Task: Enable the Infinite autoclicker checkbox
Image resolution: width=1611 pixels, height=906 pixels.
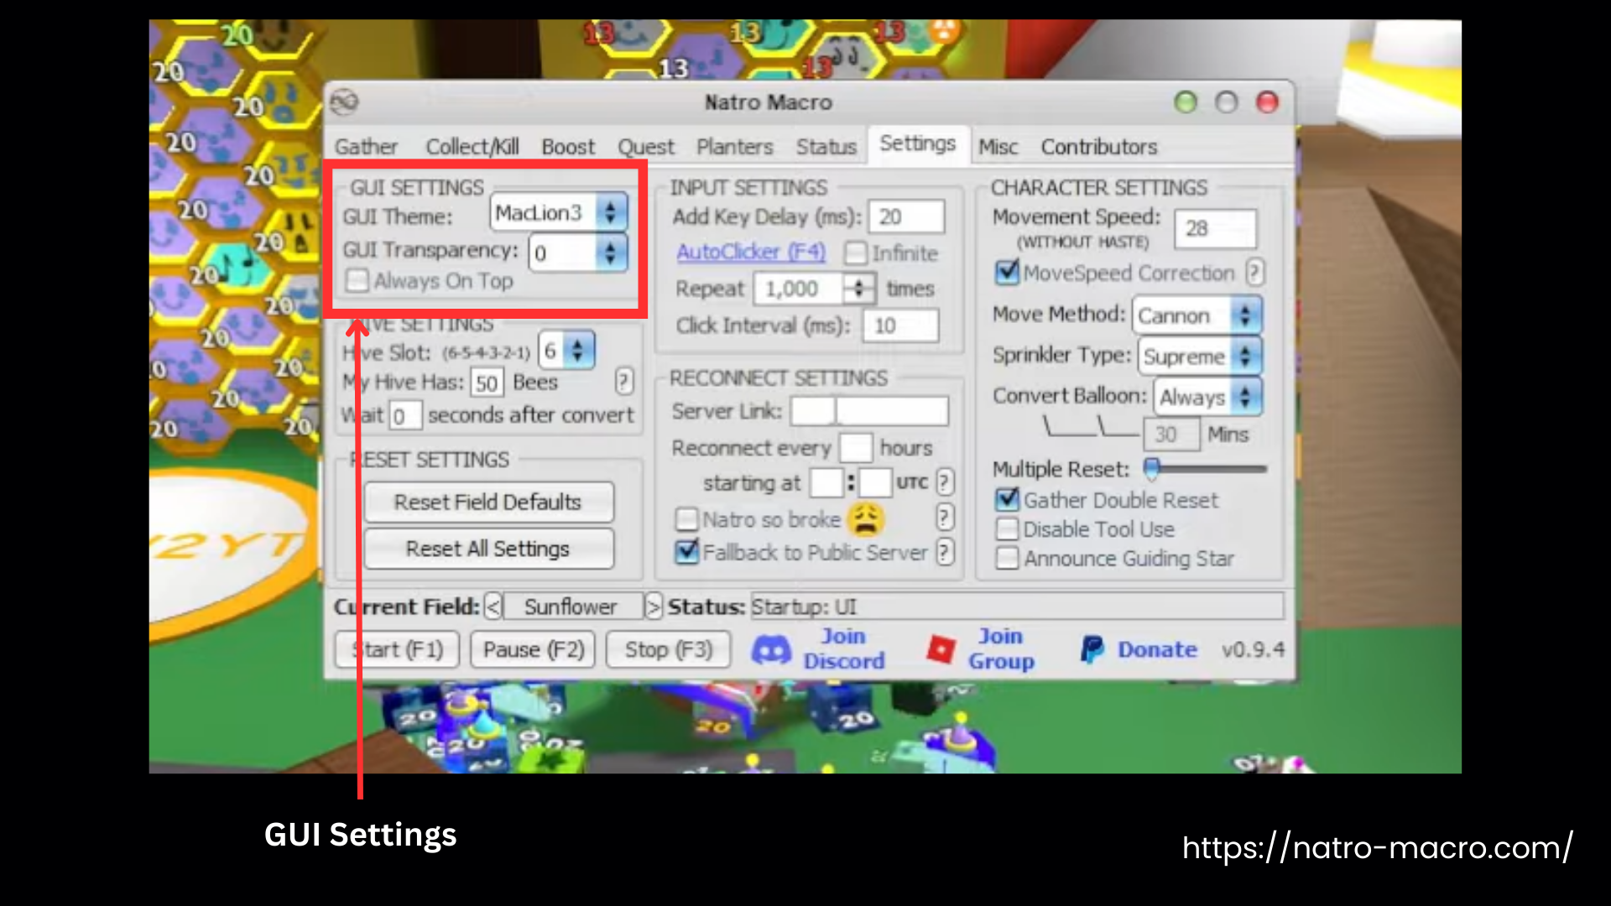Action: point(857,253)
